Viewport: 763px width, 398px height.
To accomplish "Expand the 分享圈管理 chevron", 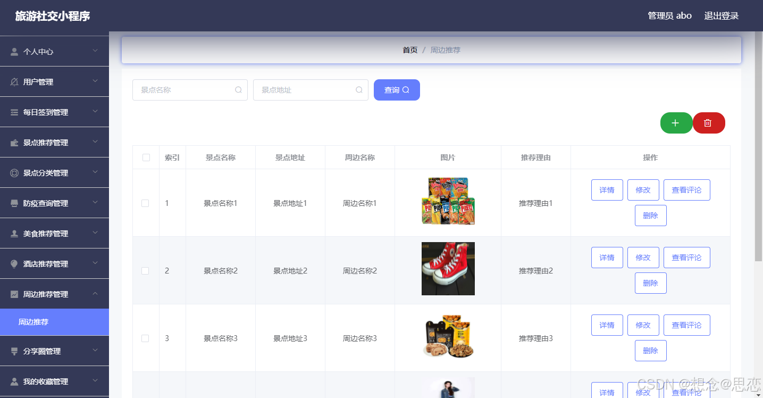I will pos(95,351).
